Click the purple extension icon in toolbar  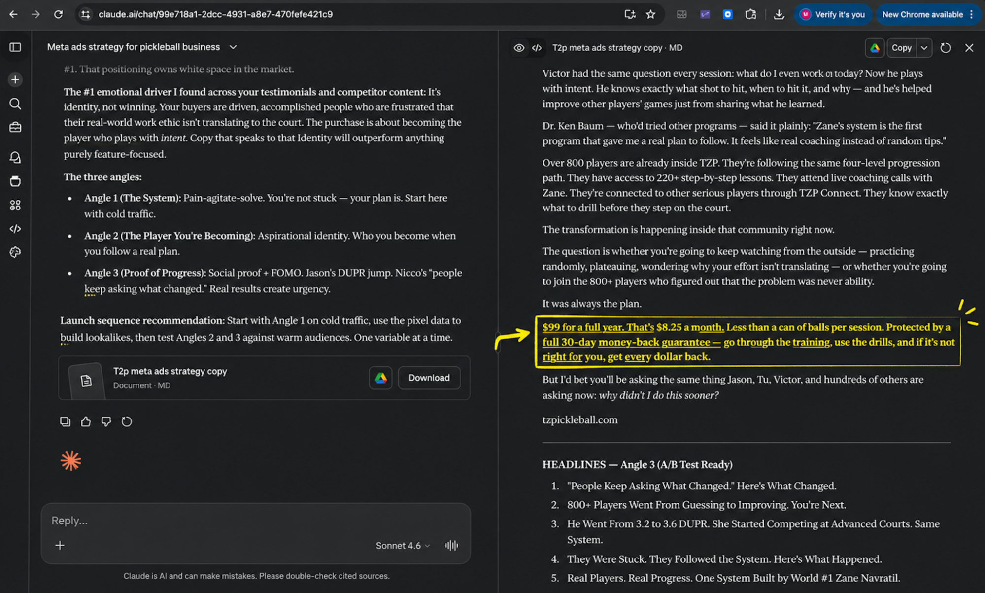pyautogui.click(x=705, y=14)
